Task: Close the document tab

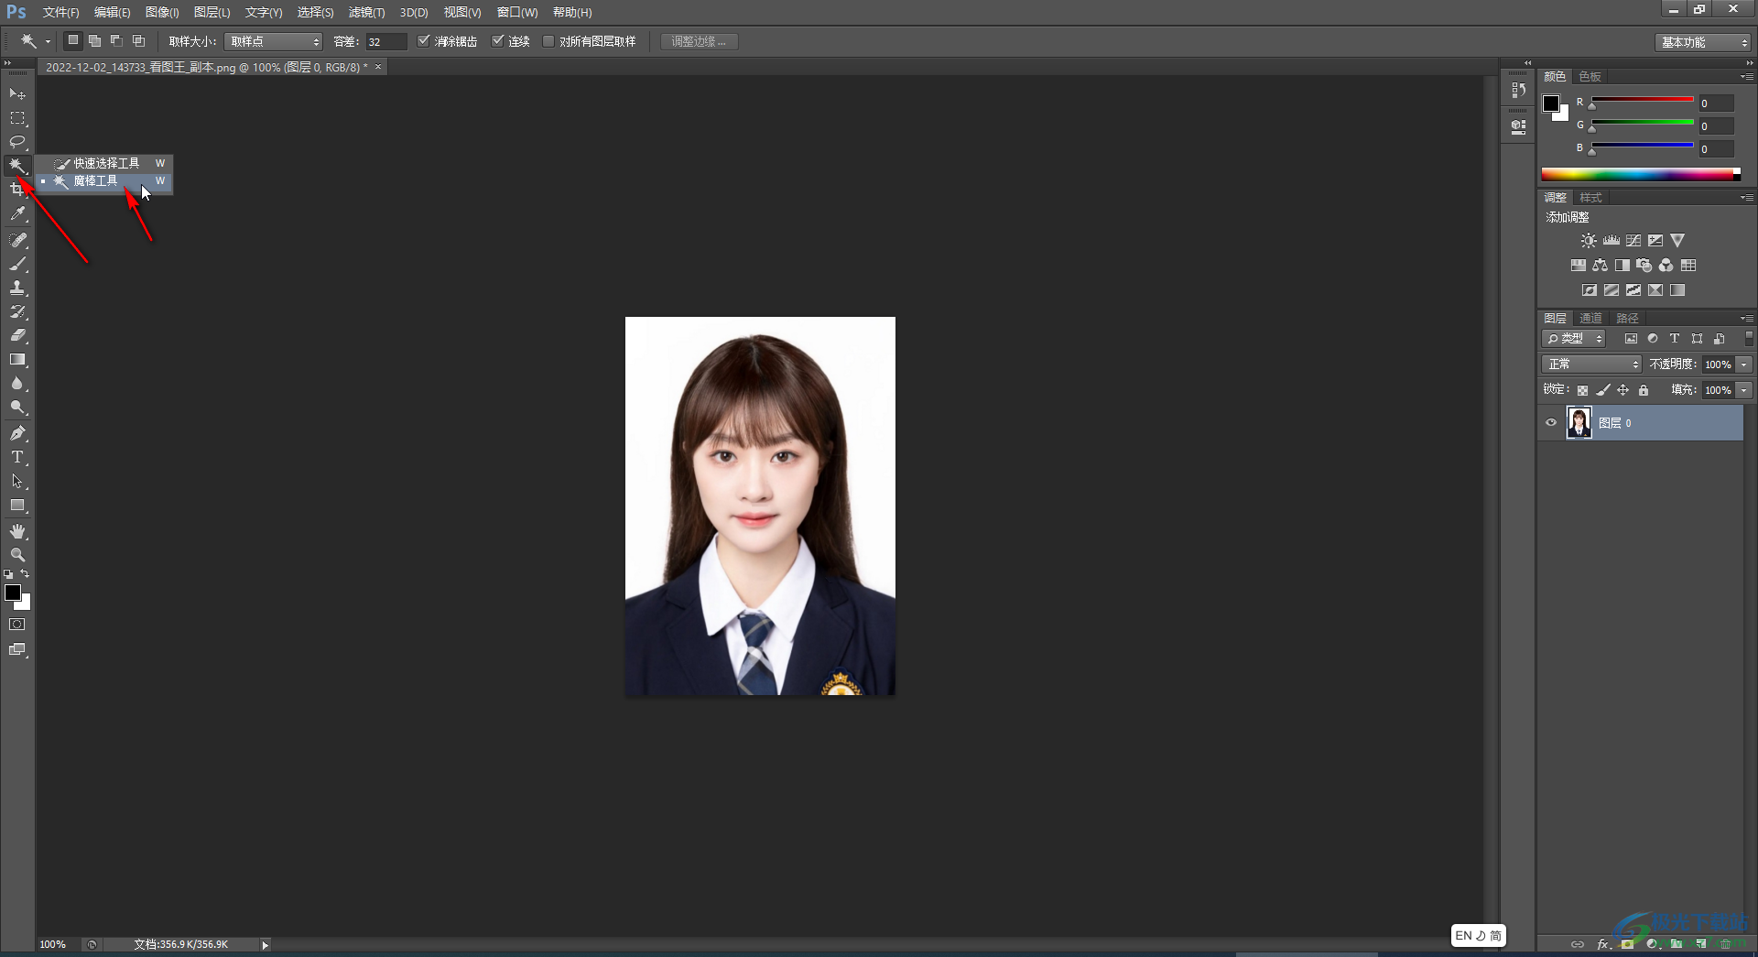Action: coord(378,67)
